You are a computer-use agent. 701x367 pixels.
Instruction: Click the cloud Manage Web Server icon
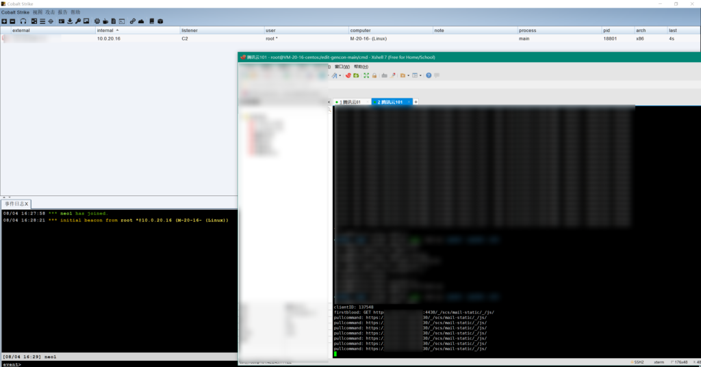pos(141,21)
